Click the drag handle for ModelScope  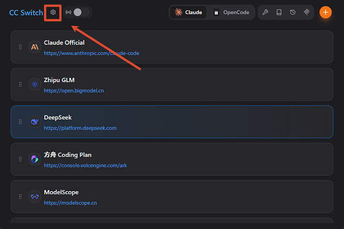(x=20, y=196)
